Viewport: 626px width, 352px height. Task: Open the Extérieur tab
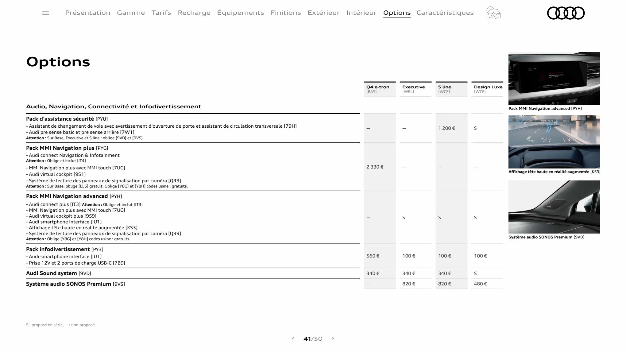click(x=324, y=13)
